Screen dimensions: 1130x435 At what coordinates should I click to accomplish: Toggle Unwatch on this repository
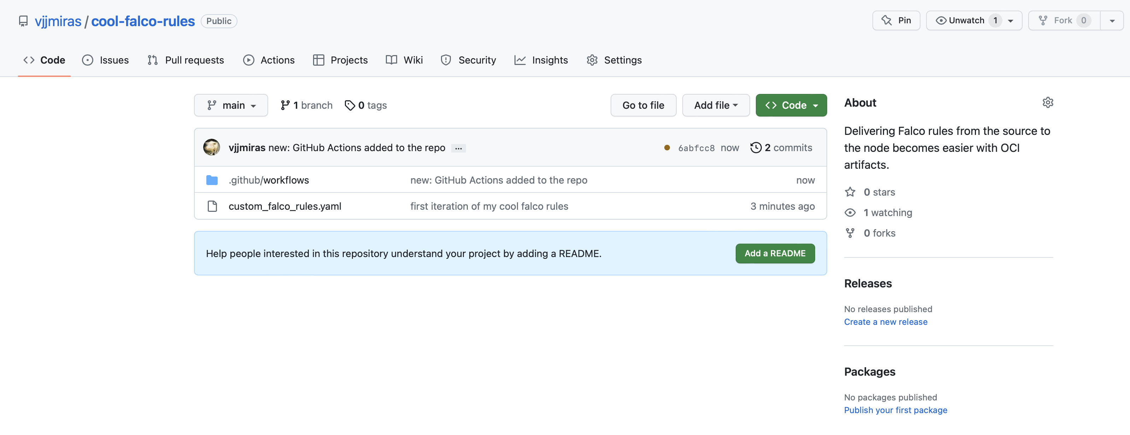pyautogui.click(x=966, y=19)
